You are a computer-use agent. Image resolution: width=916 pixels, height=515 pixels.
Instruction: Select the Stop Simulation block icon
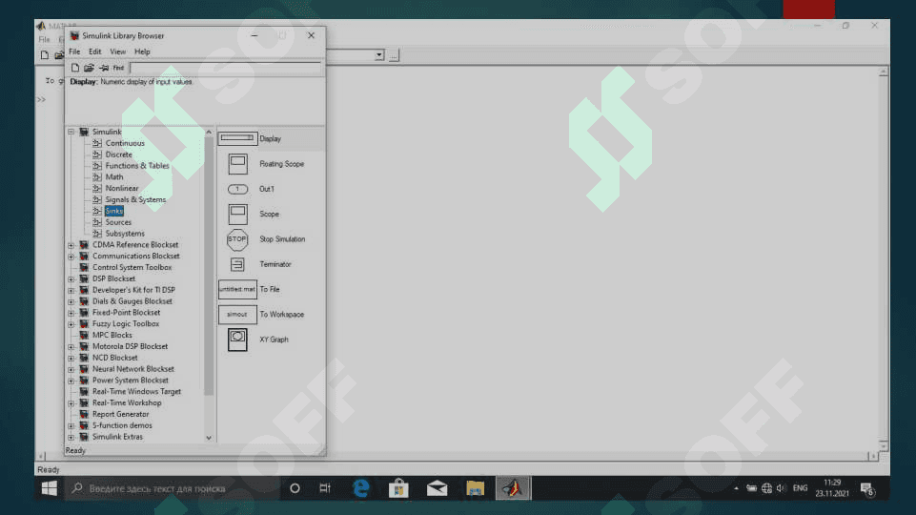[x=237, y=239]
